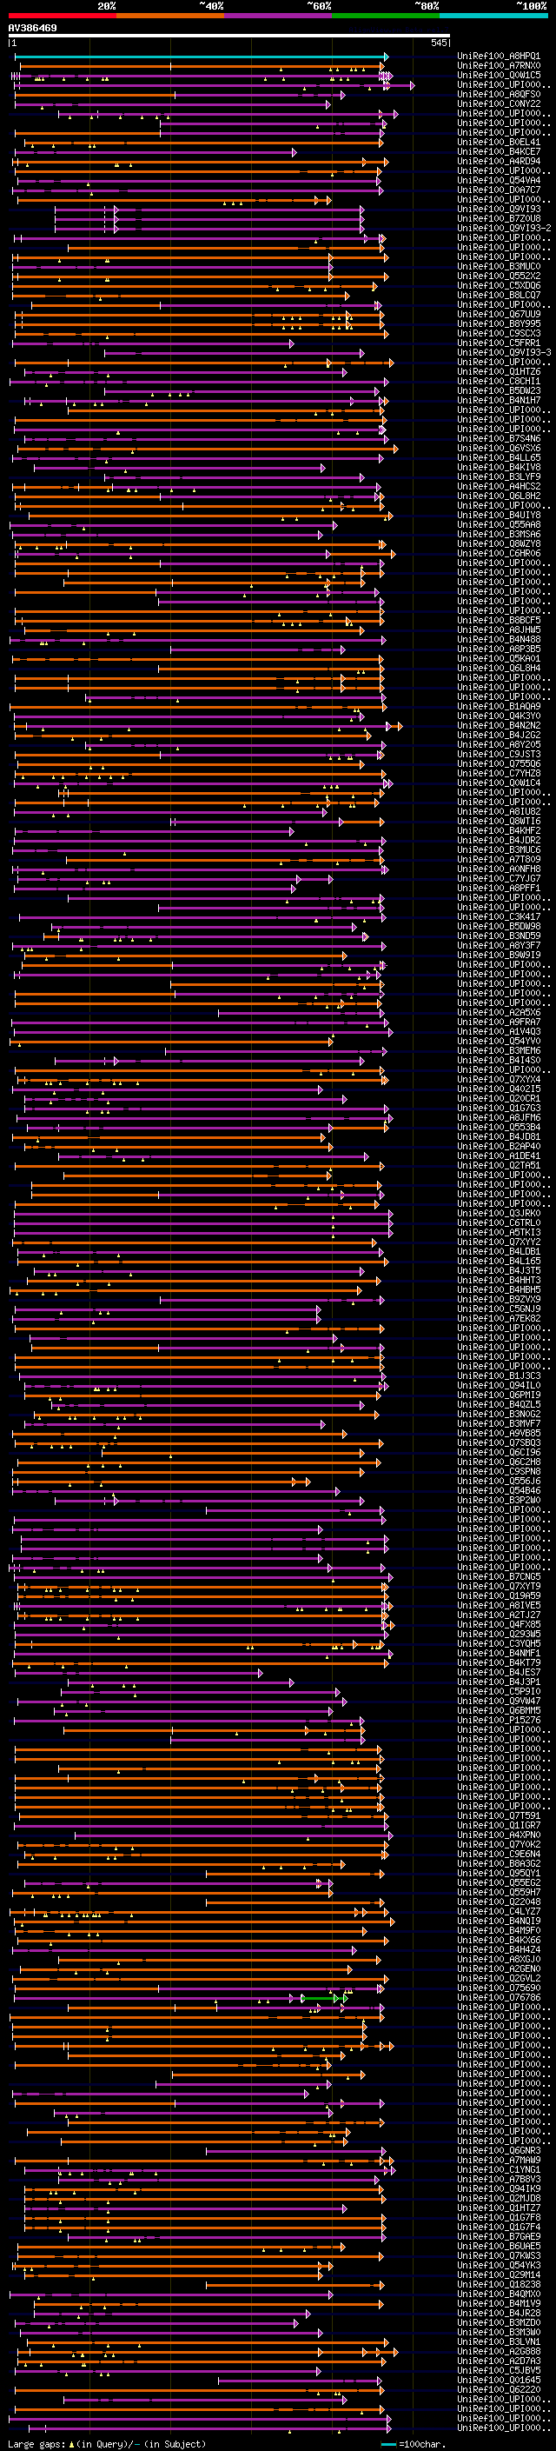This screenshot has height=2451, width=556.
Task: Select the query name AV386469
Action: pyautogui.click(x=33, y=29)
